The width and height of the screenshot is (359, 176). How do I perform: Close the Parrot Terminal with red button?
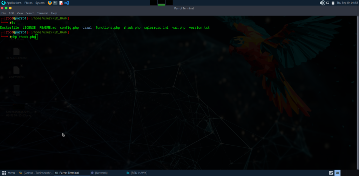point(2,8)
